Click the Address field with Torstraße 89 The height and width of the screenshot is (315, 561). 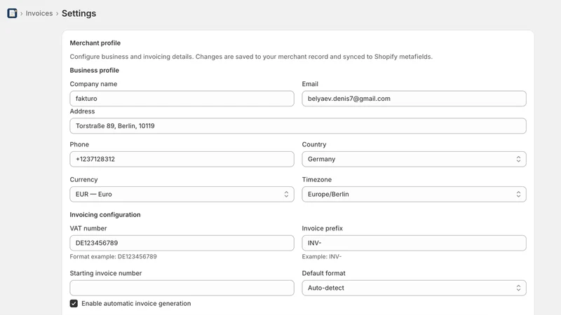click(x=298, y=126)
